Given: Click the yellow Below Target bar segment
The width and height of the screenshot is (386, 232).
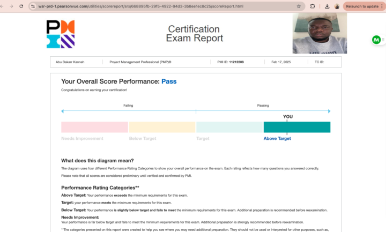Looking at the screenshot, I should click(162, 127).
